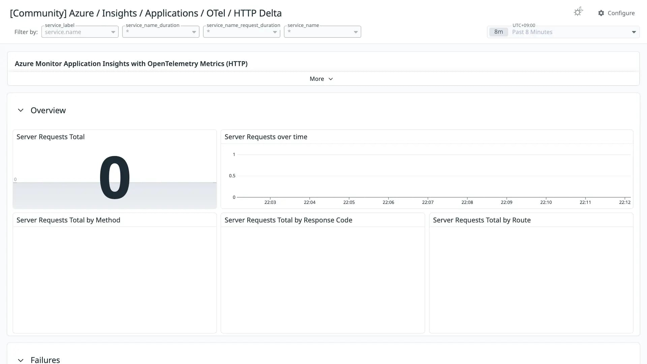Click the Azure Monitor Application Insights heading
647x364 pixels.
click(131, 64)
